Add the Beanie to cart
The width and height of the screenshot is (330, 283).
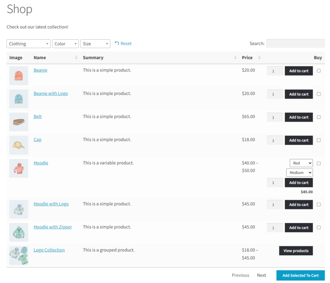[x=299, y=70]
